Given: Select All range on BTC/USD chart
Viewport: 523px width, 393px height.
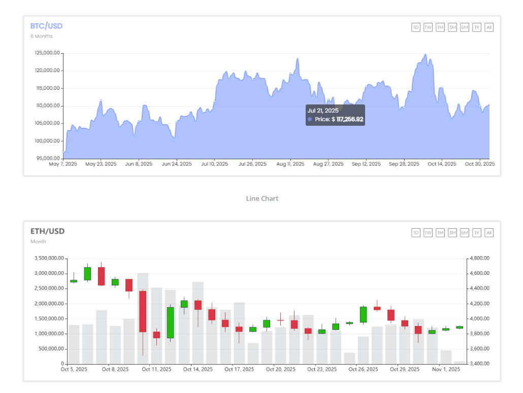Looking at the screenshot, I should click(x=489, y=27).
